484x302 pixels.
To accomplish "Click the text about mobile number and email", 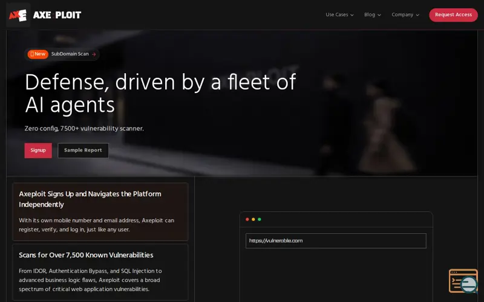I will [97, 225].
